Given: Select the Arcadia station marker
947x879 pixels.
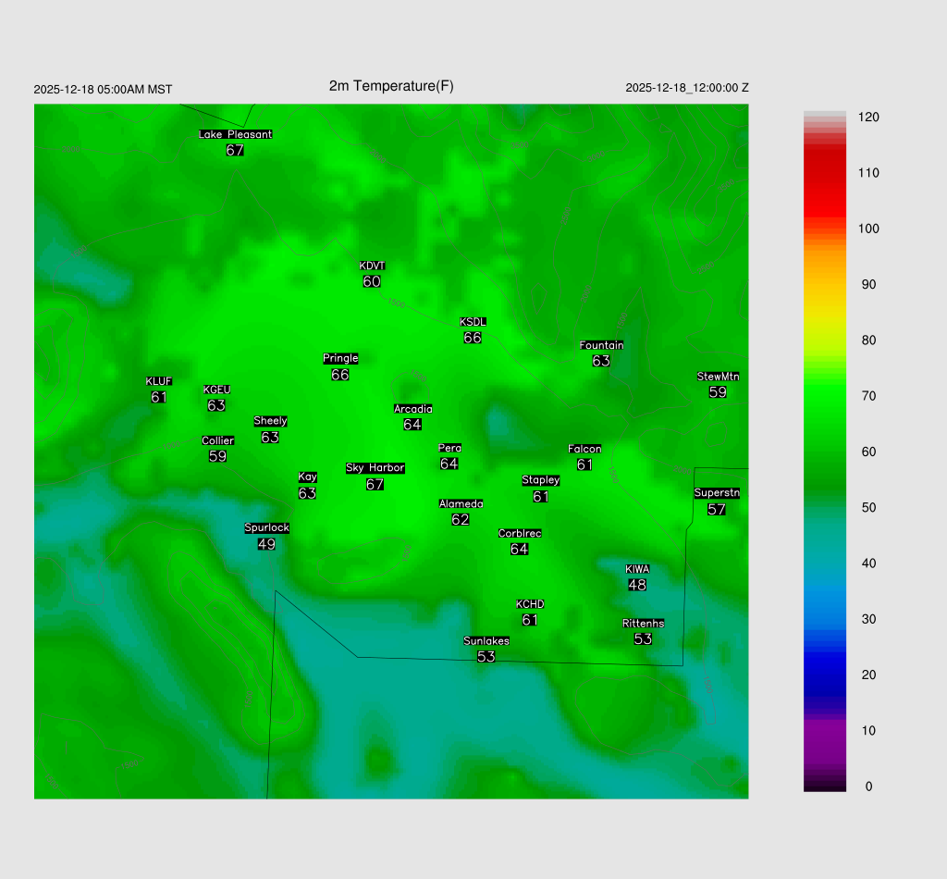Looking at the screenshot, I should [x=412, y=416].
